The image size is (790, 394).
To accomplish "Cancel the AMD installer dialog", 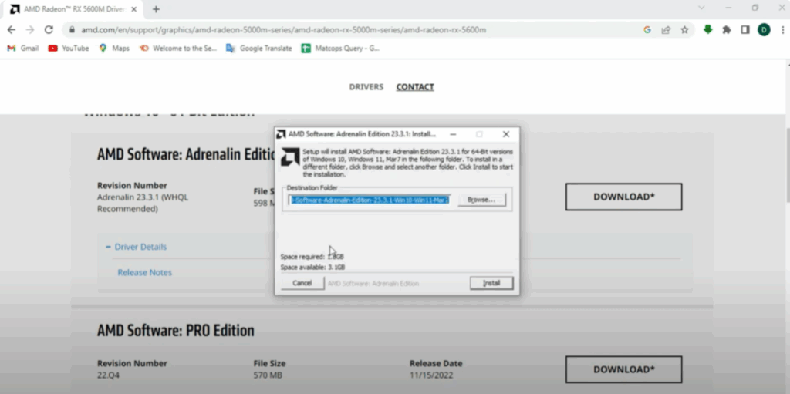I will pos(302,283).
